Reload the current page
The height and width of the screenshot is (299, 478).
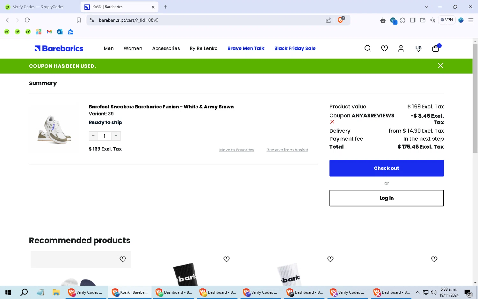(x=27, y=20)
